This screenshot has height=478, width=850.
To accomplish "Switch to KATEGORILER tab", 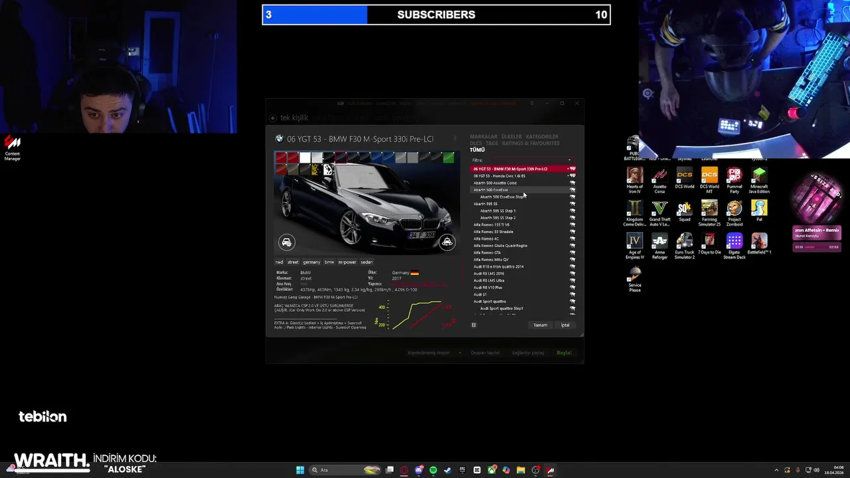I will (x=542, y=137).
